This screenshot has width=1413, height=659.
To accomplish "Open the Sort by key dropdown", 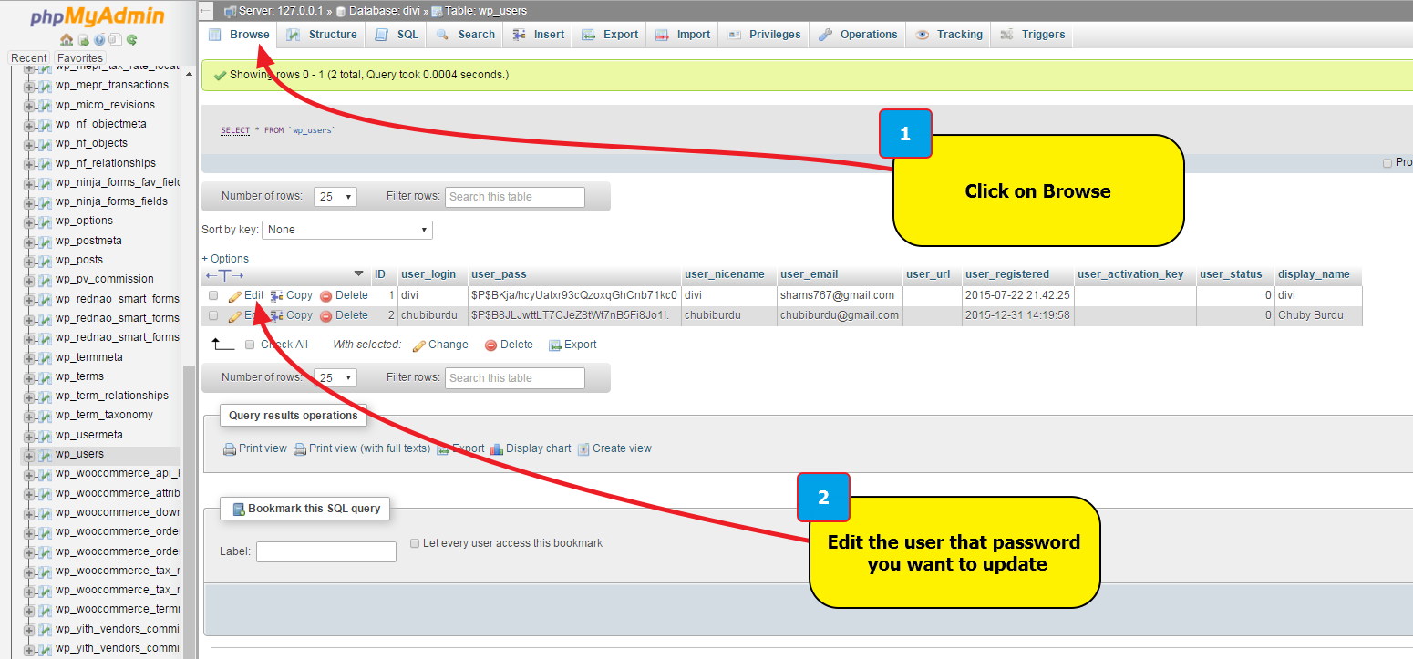I will tap(347, 230).
